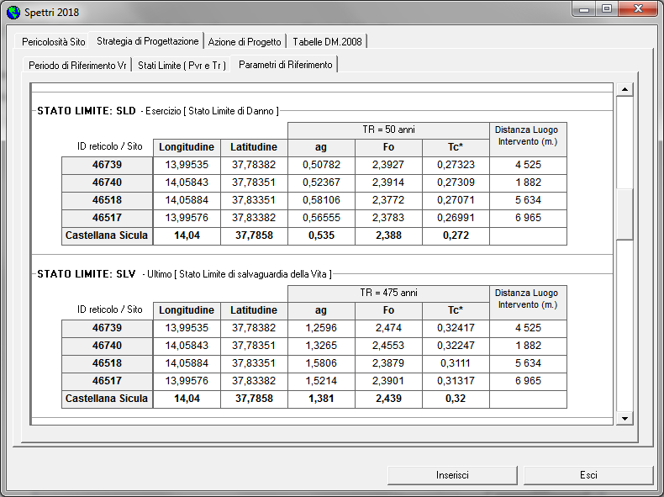664x497 pixels.
Task: Select the Strategia di Progettazione tab
Action: [x=147, y=41]
